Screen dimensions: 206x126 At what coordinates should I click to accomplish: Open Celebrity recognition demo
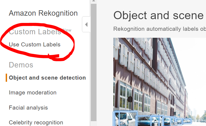pos(36,122)
